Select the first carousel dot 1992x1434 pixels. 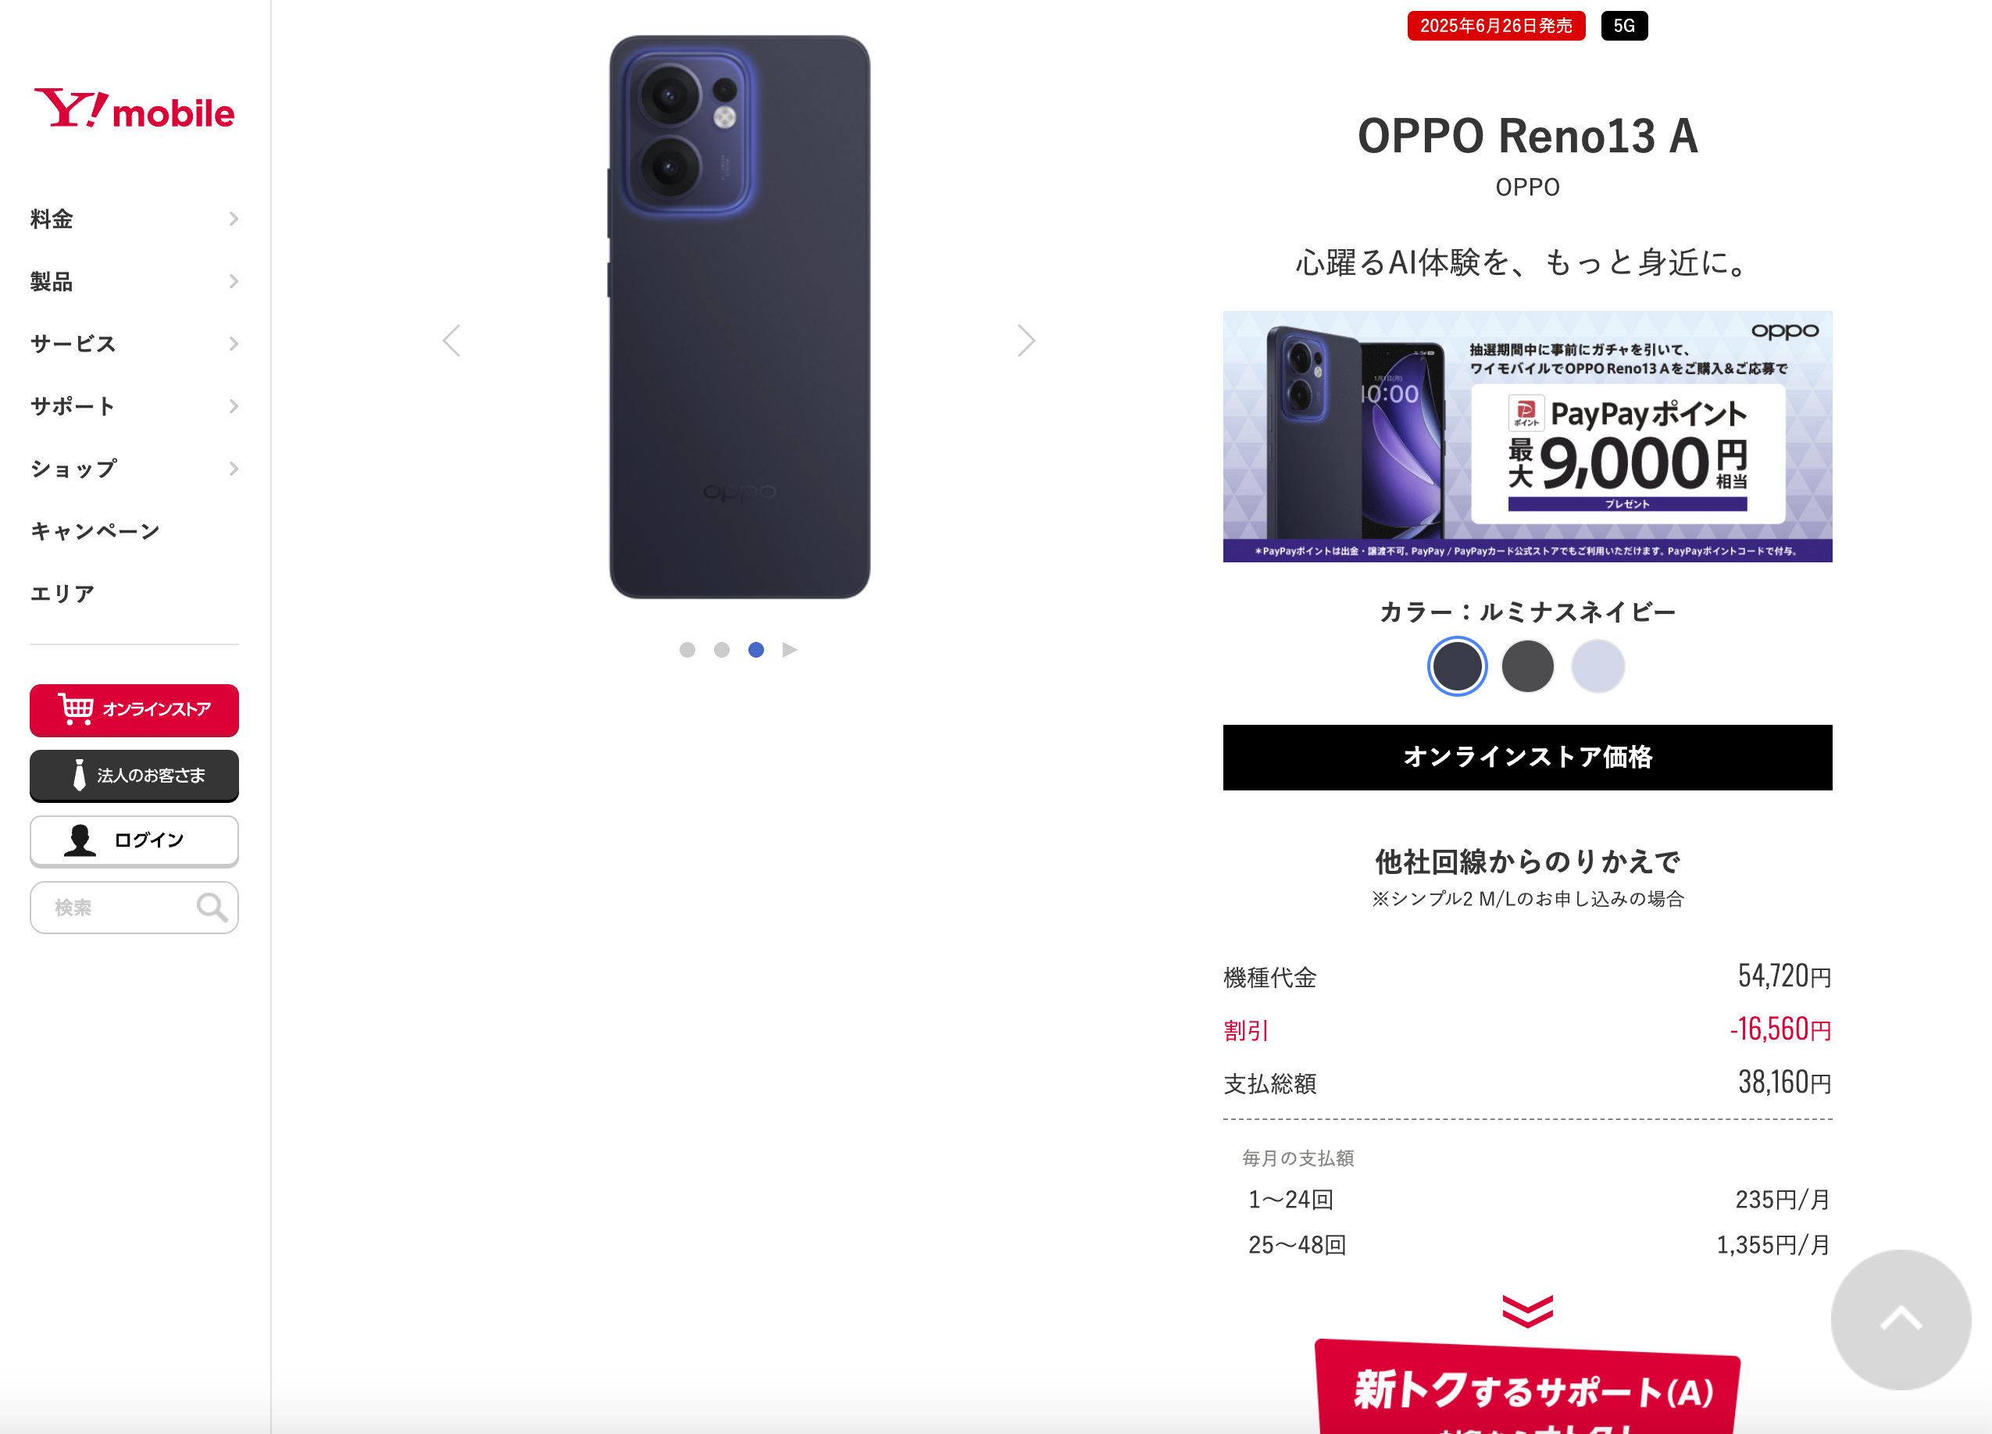(687, 650)
